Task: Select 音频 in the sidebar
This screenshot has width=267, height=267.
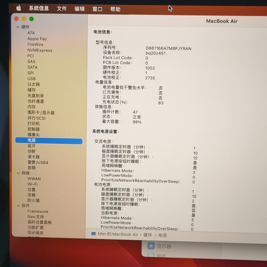Action: 31,168
